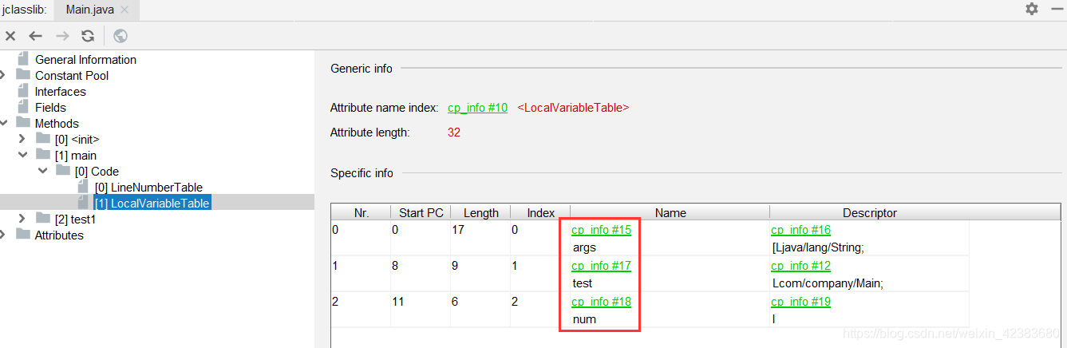Go forward with the right arrow icon
1067x348 pixels.
[61, 36]
